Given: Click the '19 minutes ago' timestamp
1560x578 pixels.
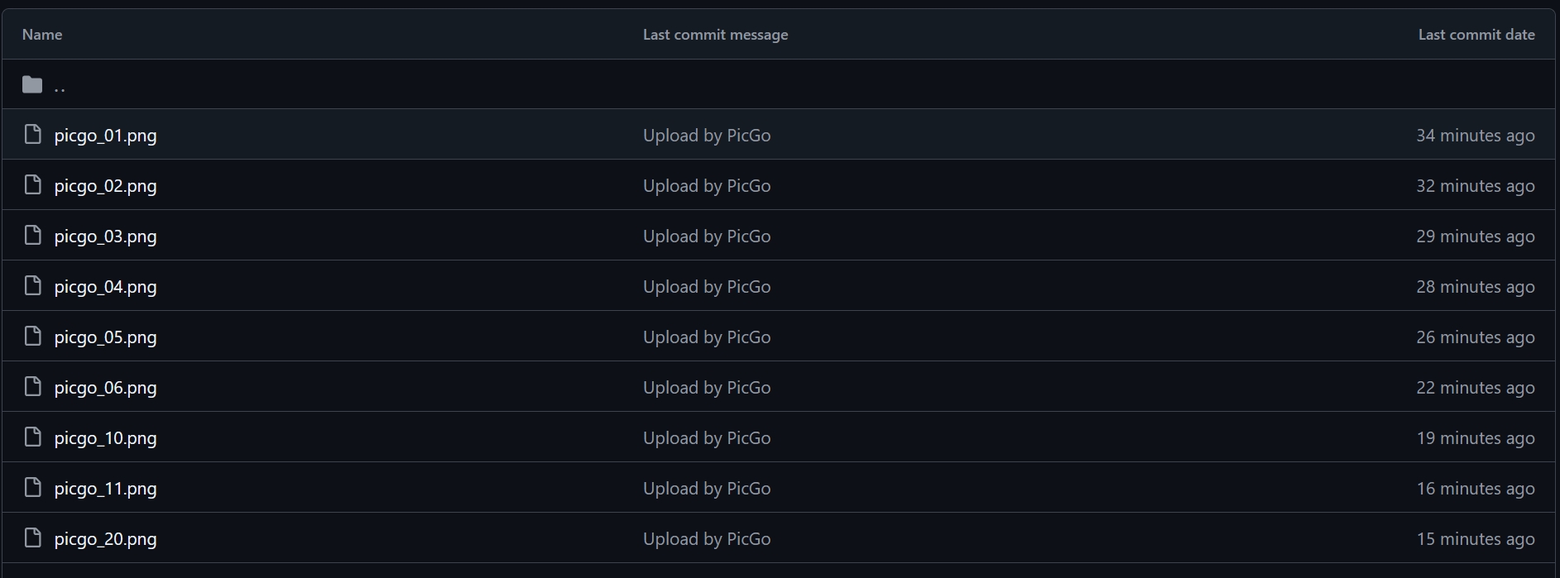Looking at the screenshot, I should 1475,438.
